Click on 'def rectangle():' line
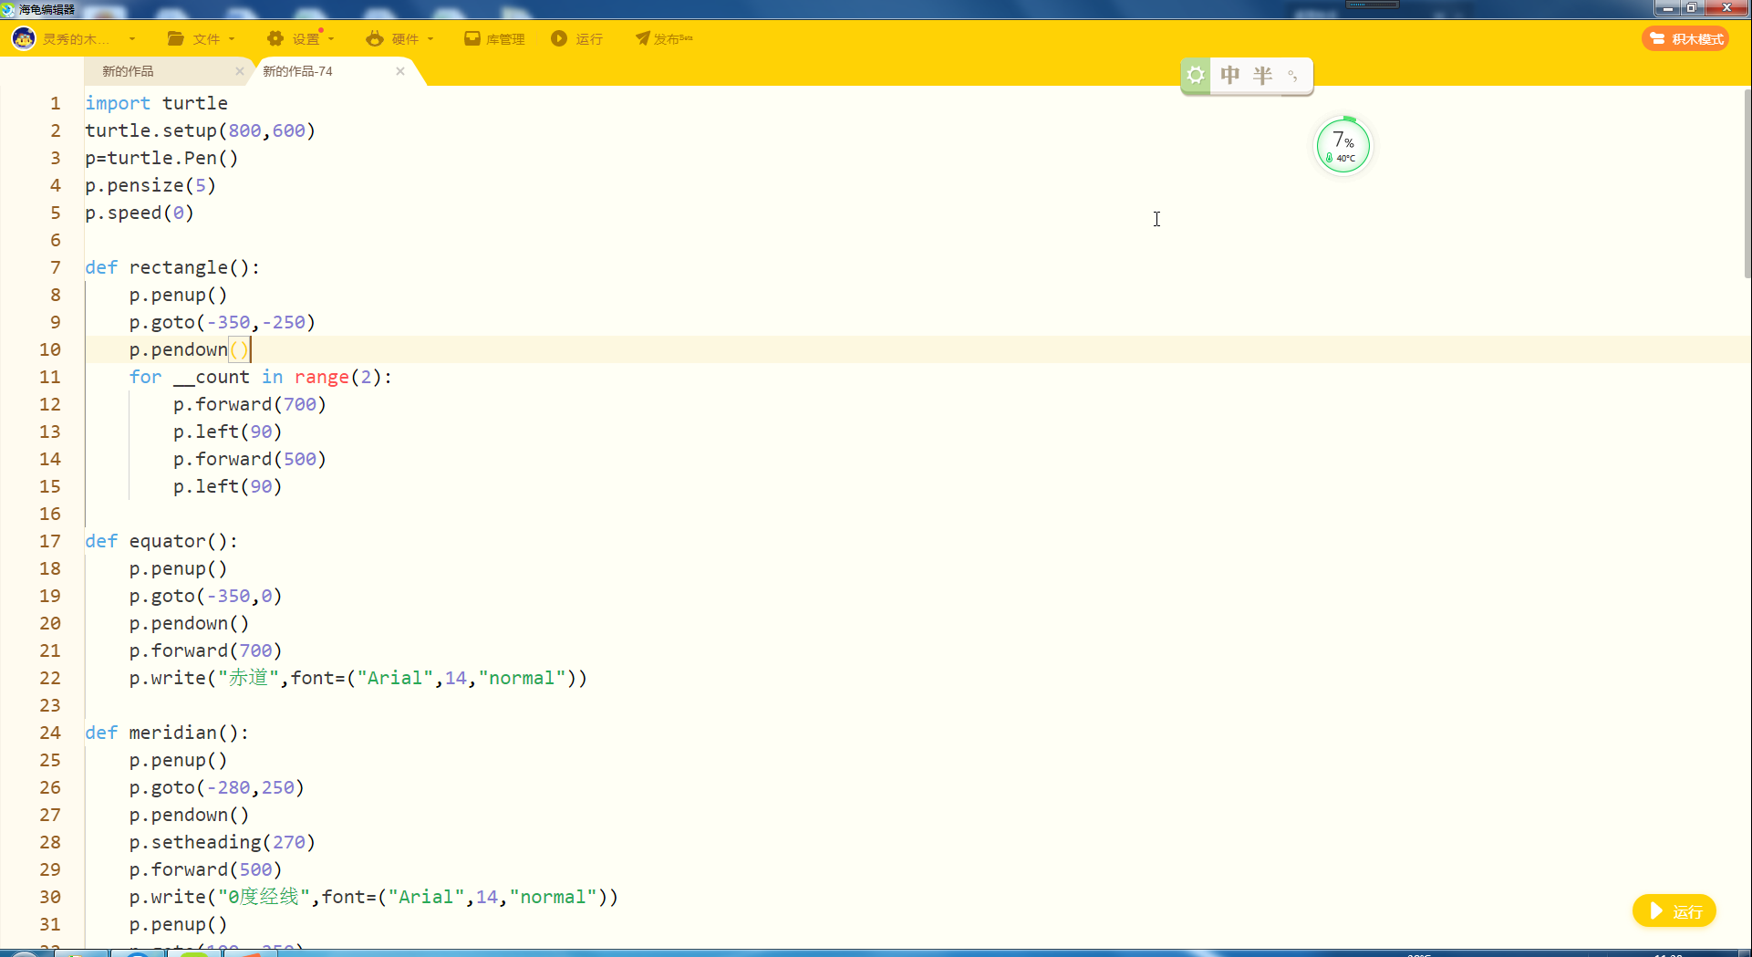The width and height of the screenshot is (1752, 957). click(x=172, y=267)
